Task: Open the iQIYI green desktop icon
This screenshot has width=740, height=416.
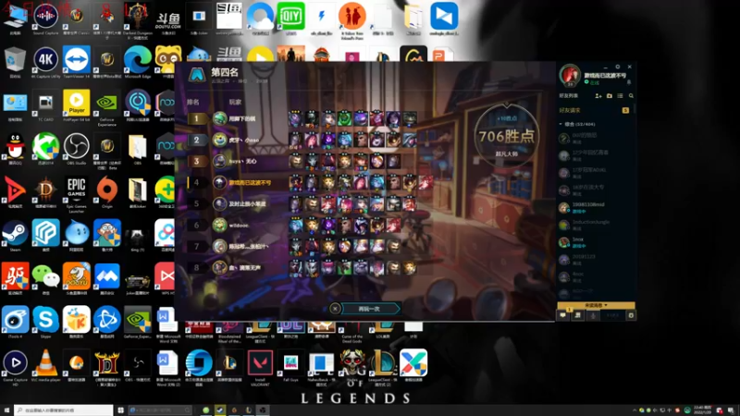Action: point(290,18)
